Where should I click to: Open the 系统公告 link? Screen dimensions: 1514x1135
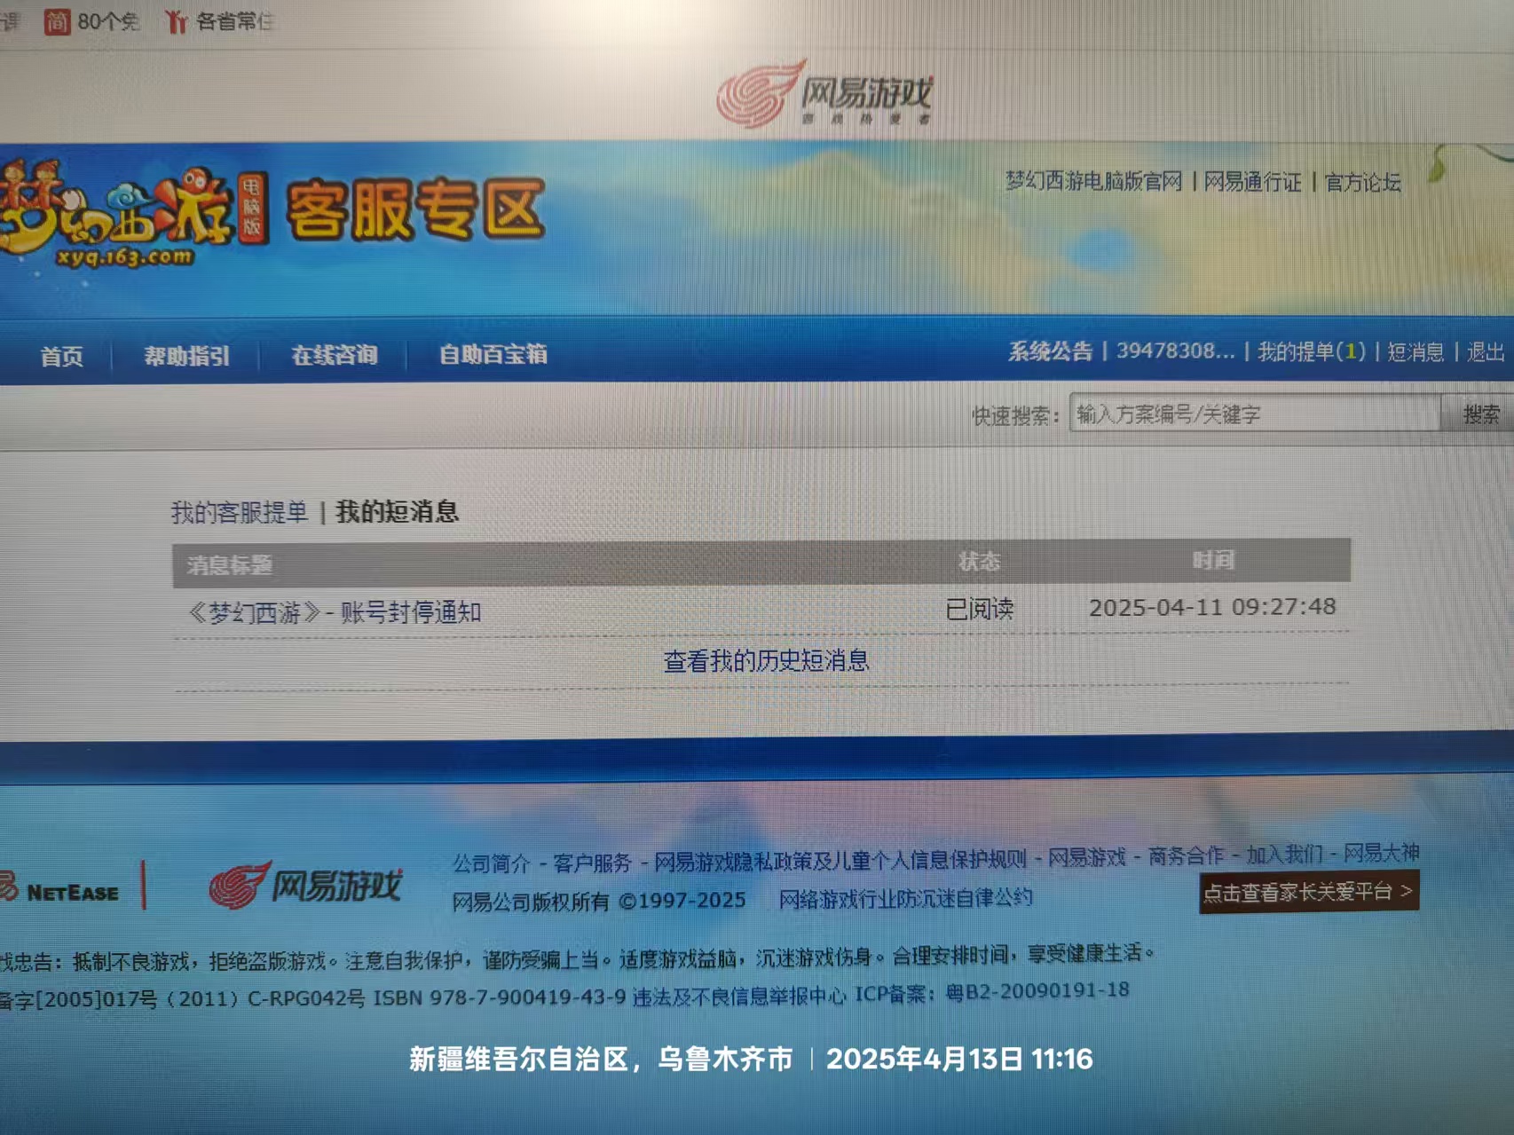click(x=1050, y=351)
